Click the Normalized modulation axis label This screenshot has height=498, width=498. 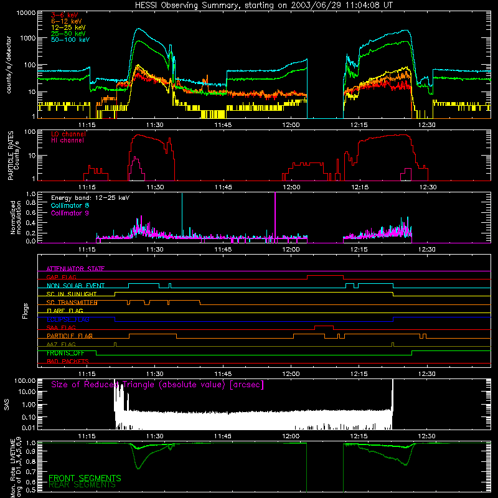point(16,217)
